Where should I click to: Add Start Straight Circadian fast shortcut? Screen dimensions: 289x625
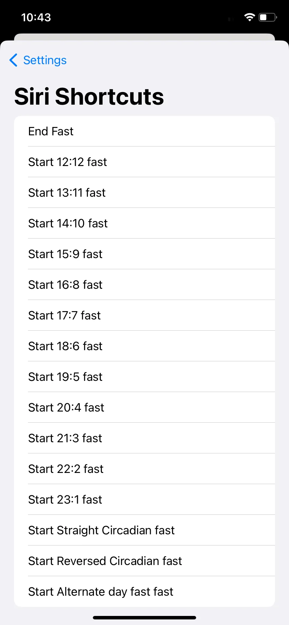144,530
